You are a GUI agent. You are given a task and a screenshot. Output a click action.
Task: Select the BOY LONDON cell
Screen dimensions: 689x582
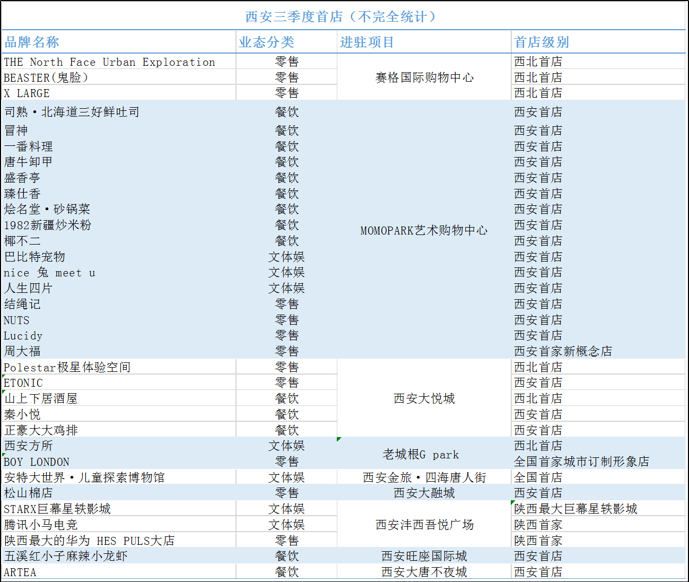click(x=119, y=462)
